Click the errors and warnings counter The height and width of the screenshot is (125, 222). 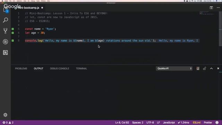click(8, 123)
